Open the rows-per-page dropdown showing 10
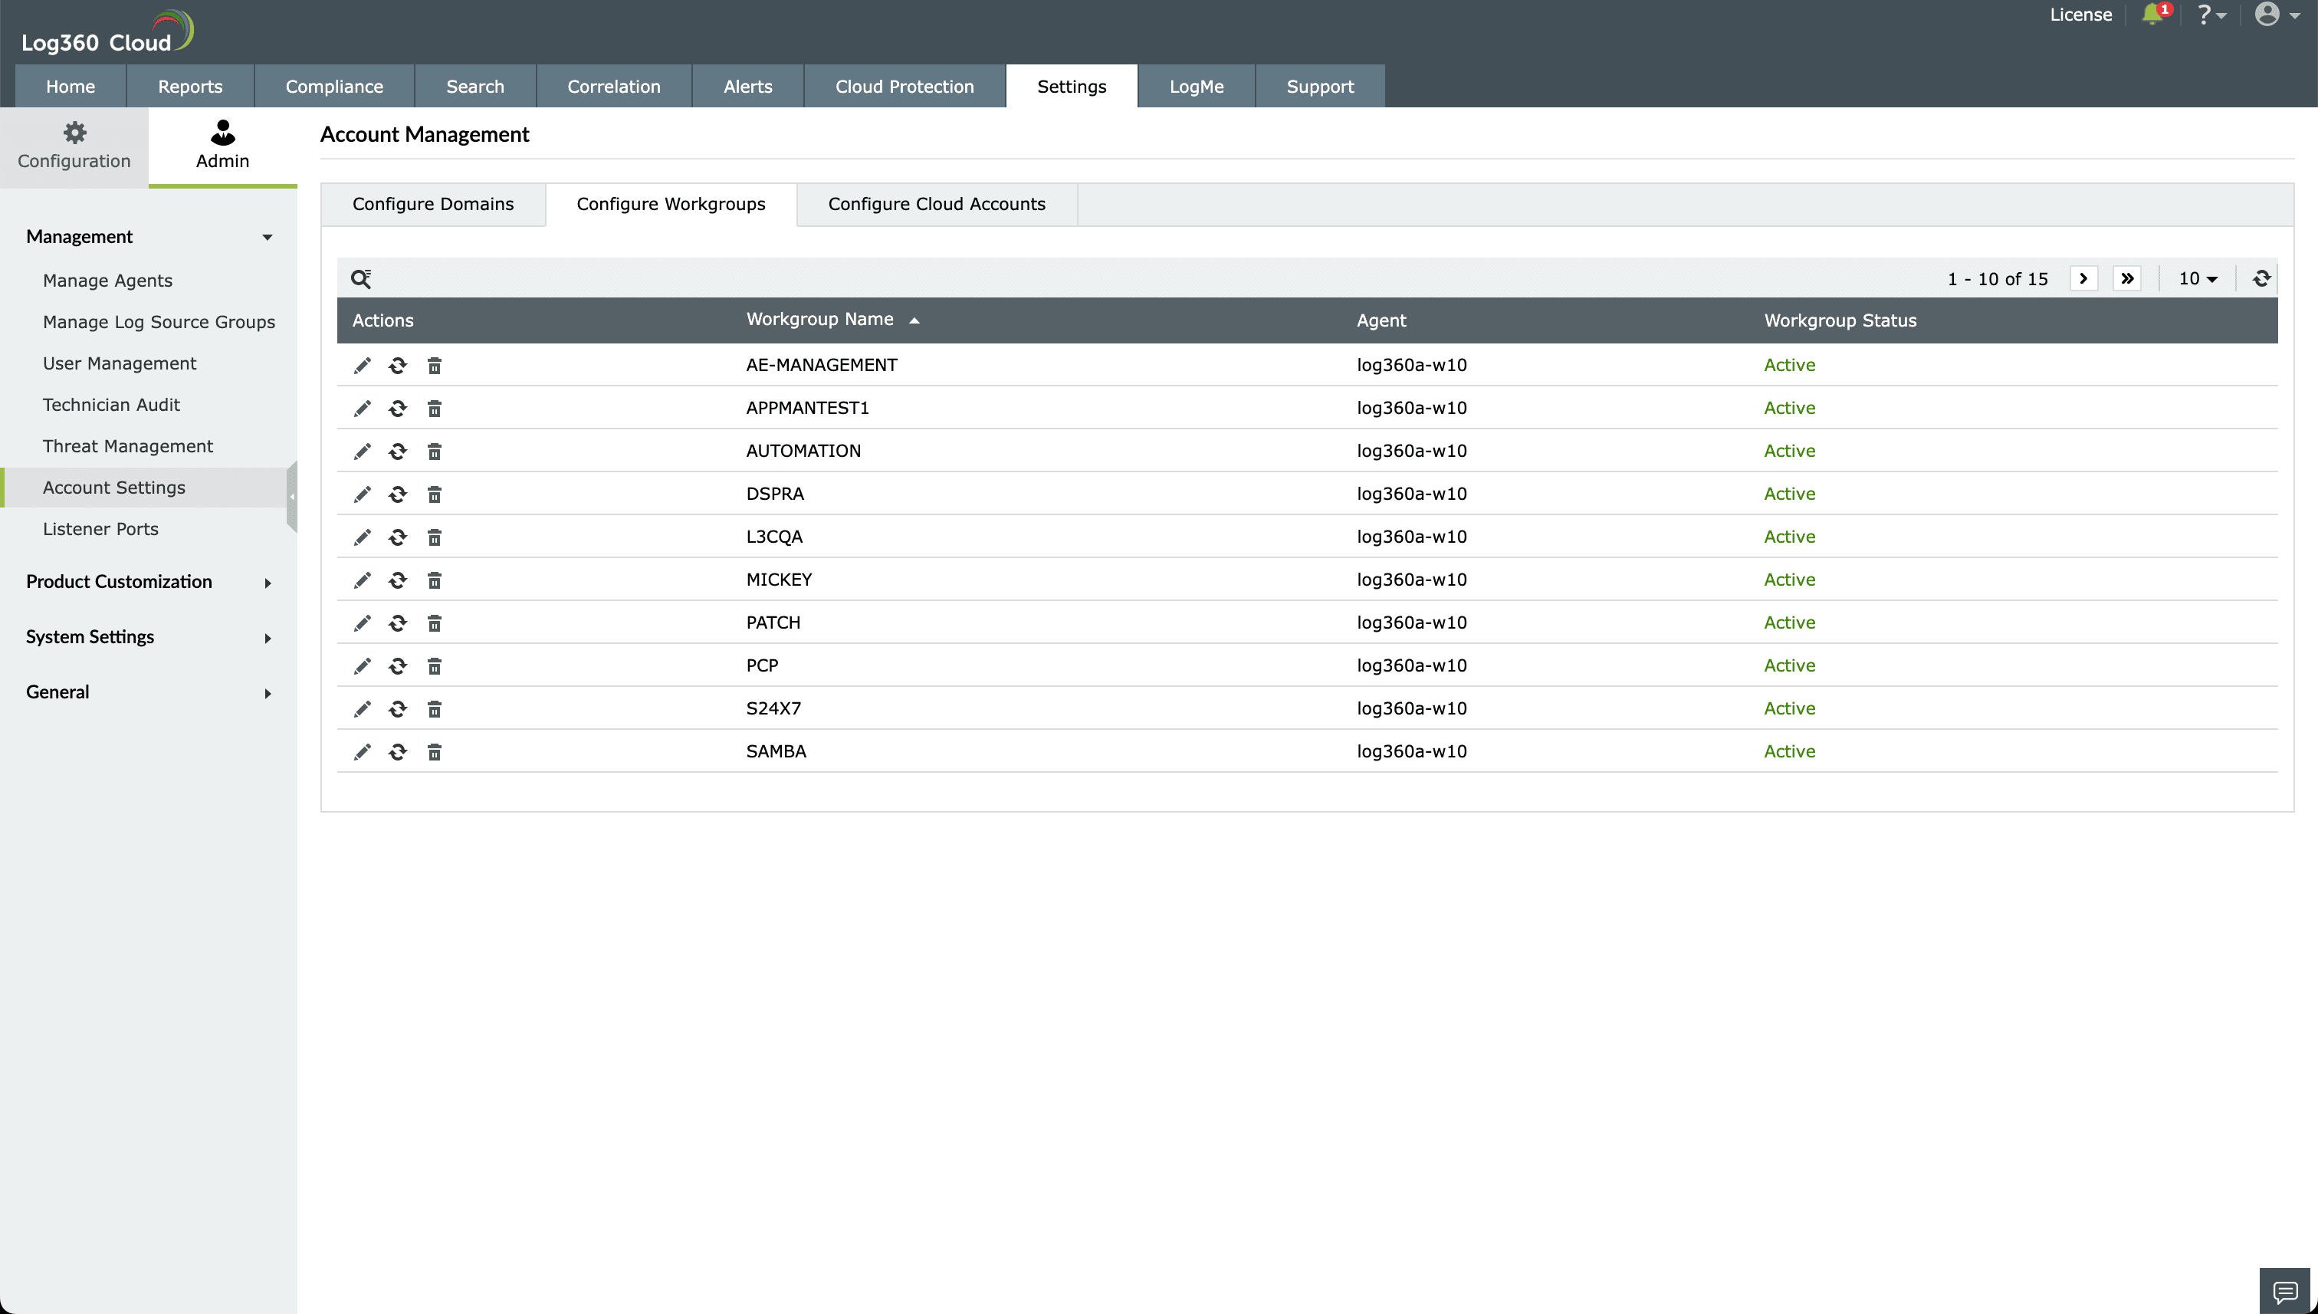 click(2198, 279)
